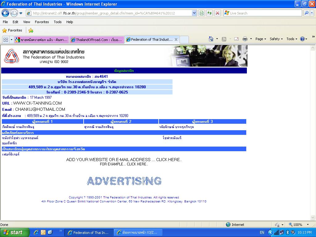Click the Refresh page icon
This screenshot has width=316, height=237.
tap(210, 13)
